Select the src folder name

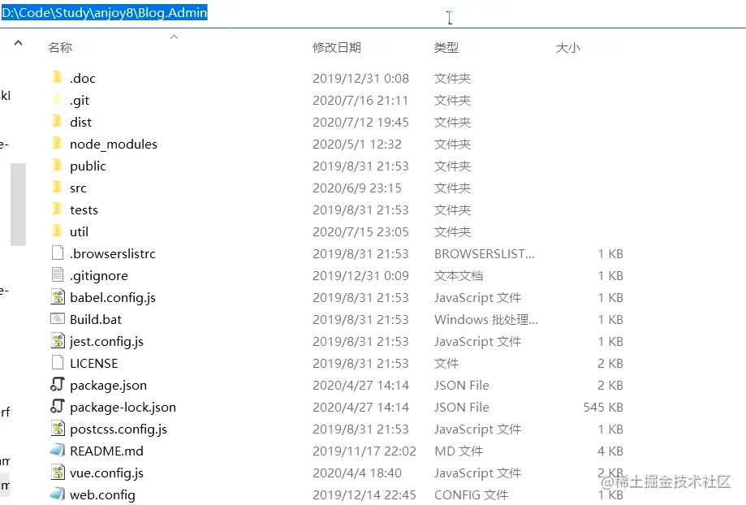[x=78, y=188]
